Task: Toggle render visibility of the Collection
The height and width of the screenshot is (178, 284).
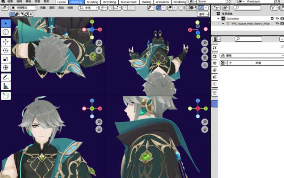Action: 282,18
